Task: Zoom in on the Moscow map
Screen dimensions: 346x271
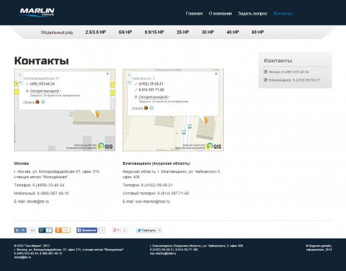Action: [x=20, y=75]
